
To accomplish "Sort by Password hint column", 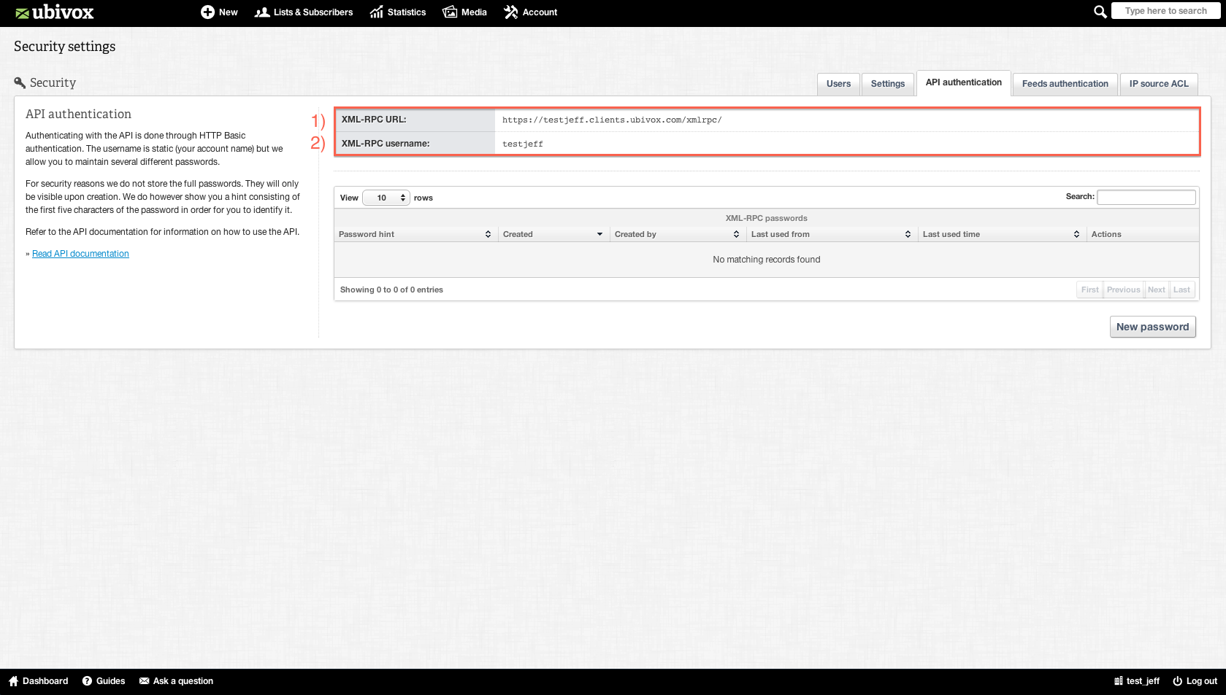I will point(415,234).
